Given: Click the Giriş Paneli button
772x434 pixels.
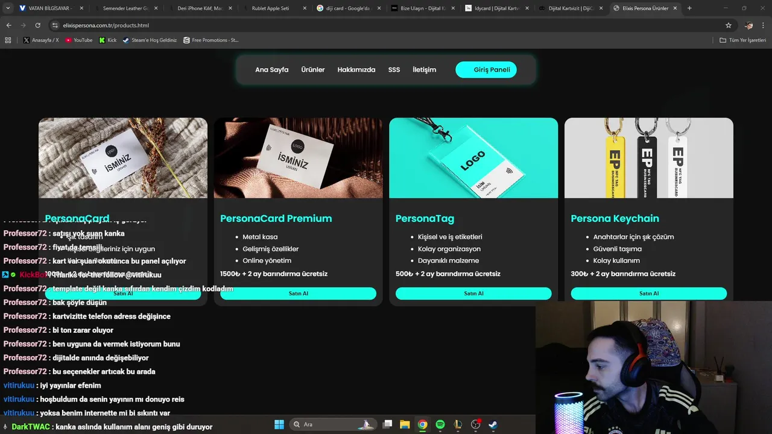Looking at the screenshot, I should coord(486,70).
